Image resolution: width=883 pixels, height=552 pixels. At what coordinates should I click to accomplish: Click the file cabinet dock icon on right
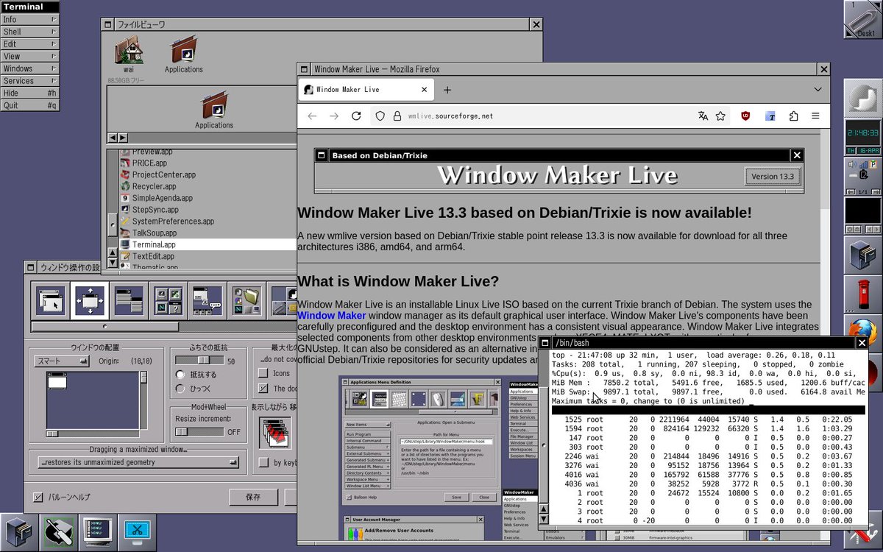coord(862,257)
